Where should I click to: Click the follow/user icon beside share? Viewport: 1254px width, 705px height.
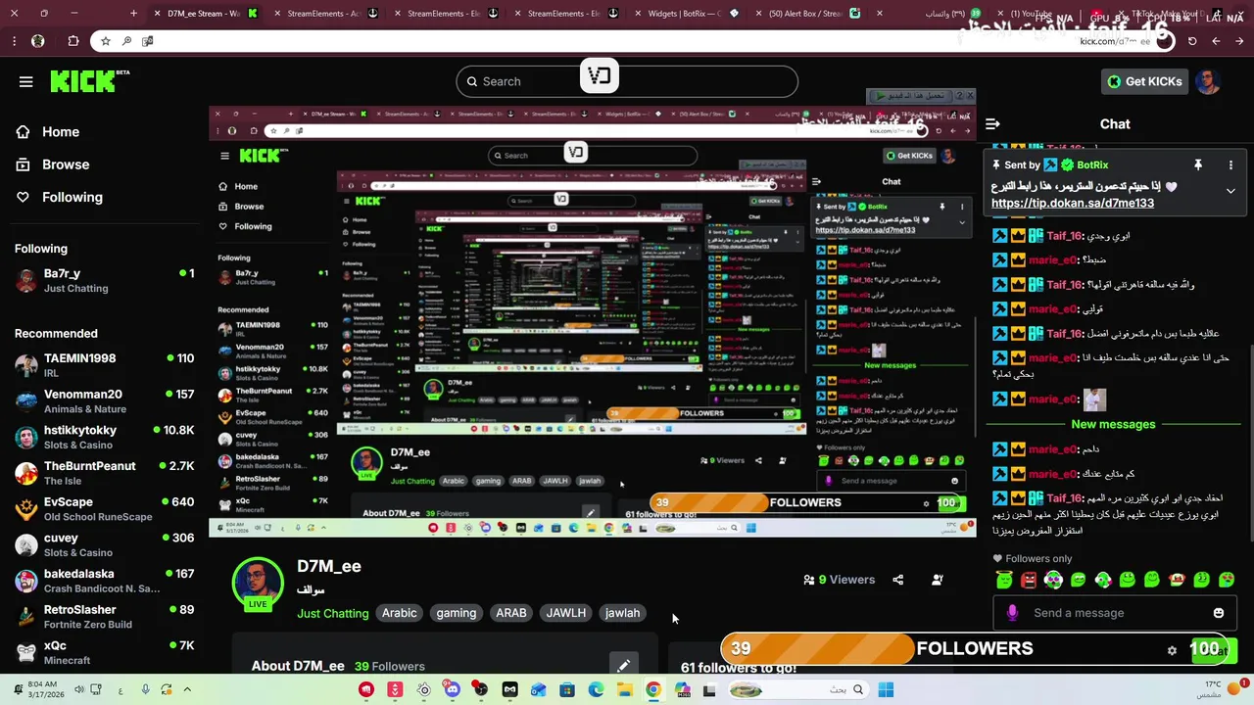(938, 580)
